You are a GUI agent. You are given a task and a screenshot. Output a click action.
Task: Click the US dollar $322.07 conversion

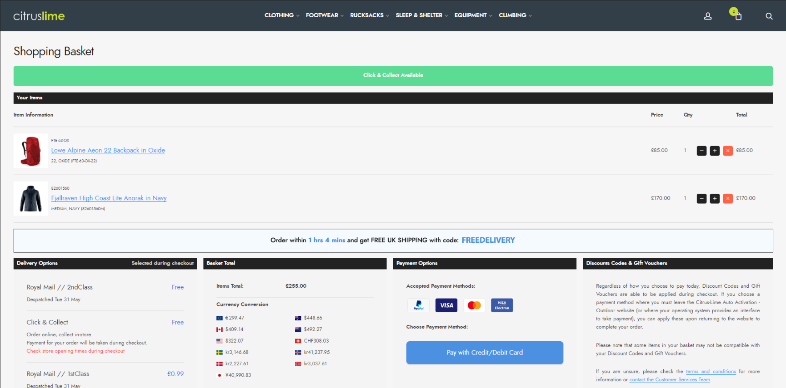230,341
